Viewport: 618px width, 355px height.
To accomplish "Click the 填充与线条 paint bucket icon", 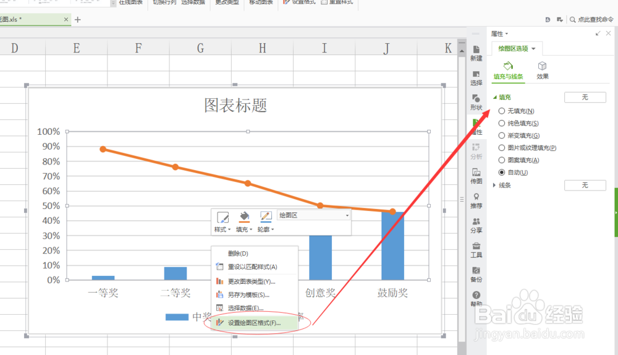I will tap(509, 66).
